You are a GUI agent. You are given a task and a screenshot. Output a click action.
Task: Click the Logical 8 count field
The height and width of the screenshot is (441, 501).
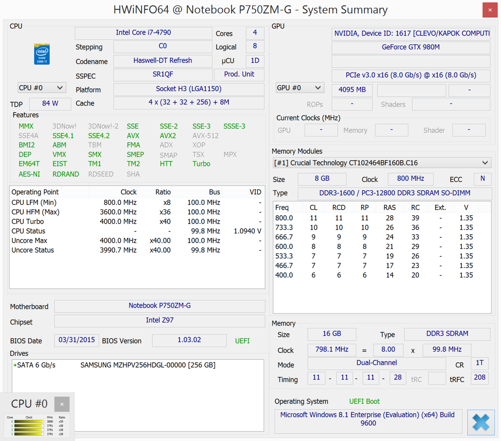(x=255, y=47)
